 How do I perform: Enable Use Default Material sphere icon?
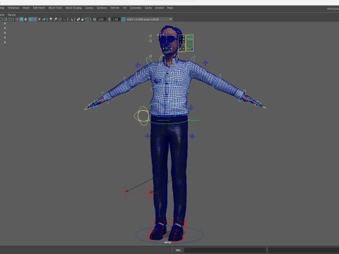click(25, 19)
